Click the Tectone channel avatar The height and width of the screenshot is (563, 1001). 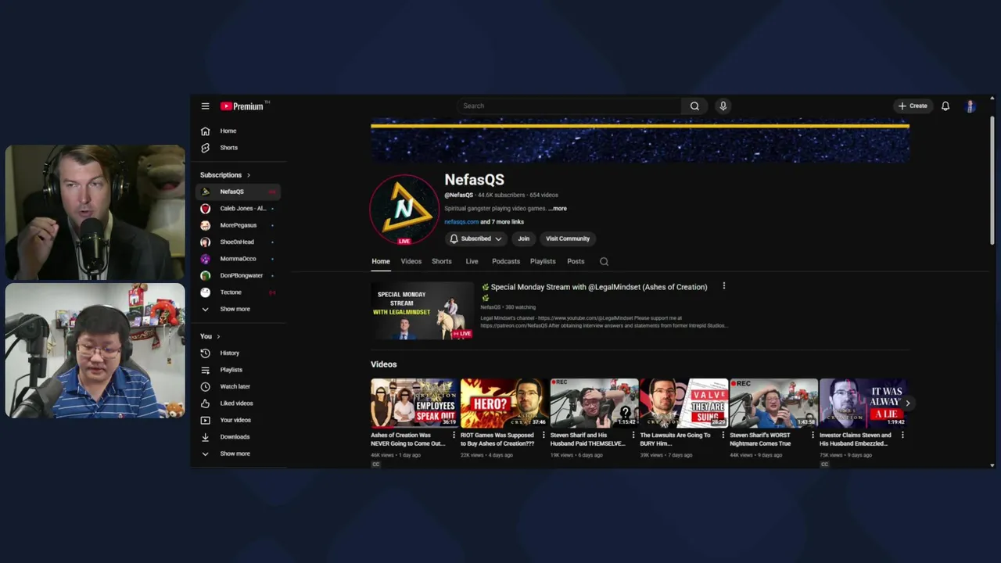coord(205,292)
